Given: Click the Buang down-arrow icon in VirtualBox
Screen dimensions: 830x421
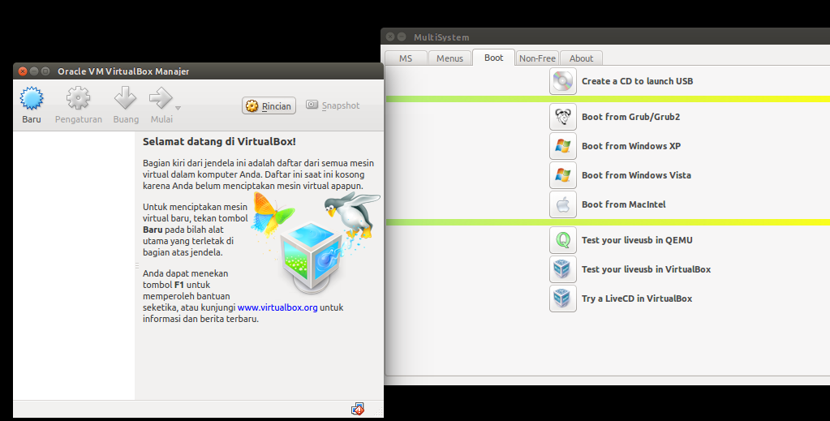Looking at the screenshot, I should click(x=126, y=98).
